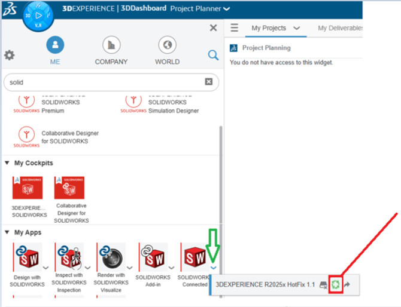Launch SOLIDWORKS Connected app
Viewport: 401px width, 307px height.
pos(195,257)
